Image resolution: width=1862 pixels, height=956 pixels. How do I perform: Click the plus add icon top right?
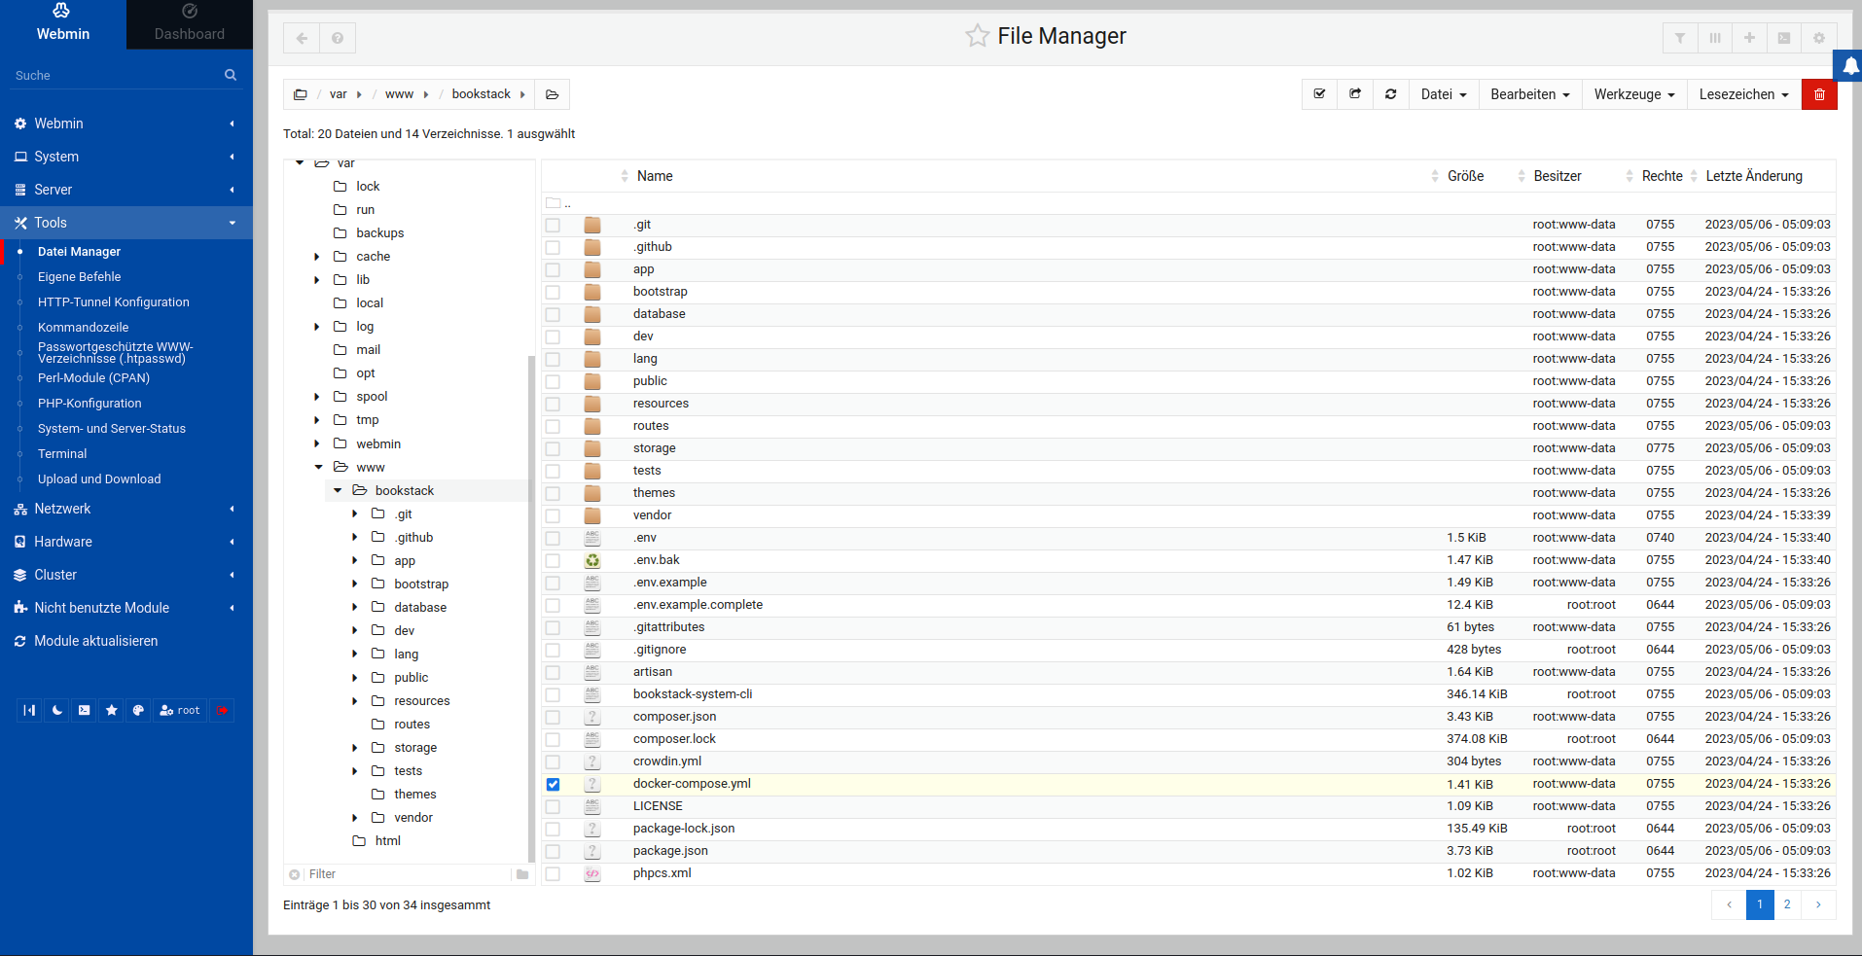coord(1749,38)
